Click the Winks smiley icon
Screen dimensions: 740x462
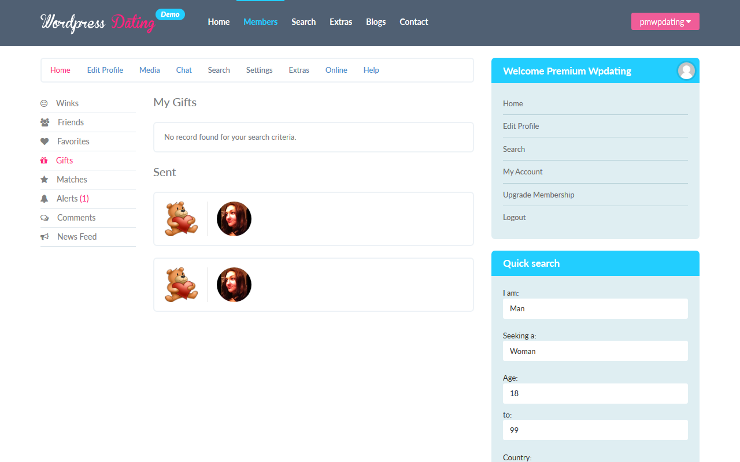44,103
